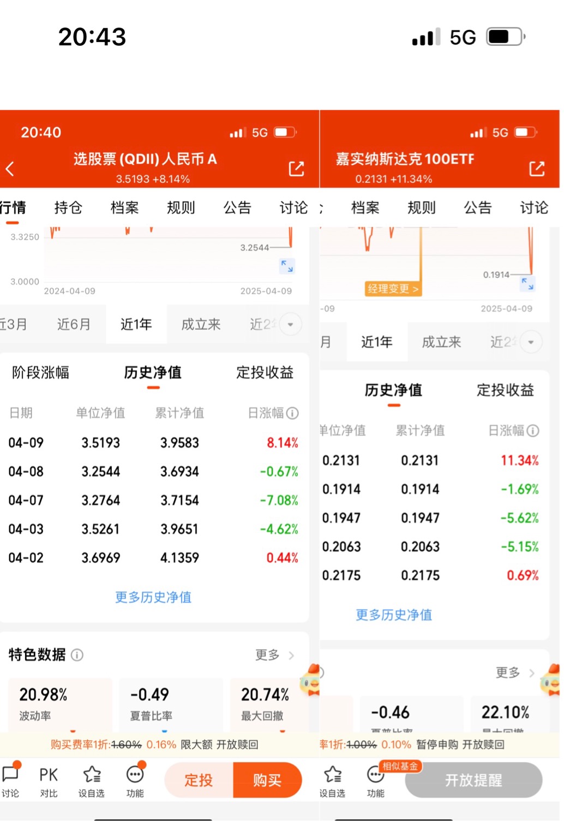The image size is (564, 821).
Task: Tap 经理变更 marker on right chart
Action: [x=393, y=289]
